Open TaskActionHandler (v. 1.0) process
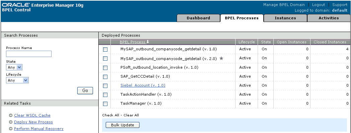This screenshot has width=351, height=133. [x=146, y=94]
